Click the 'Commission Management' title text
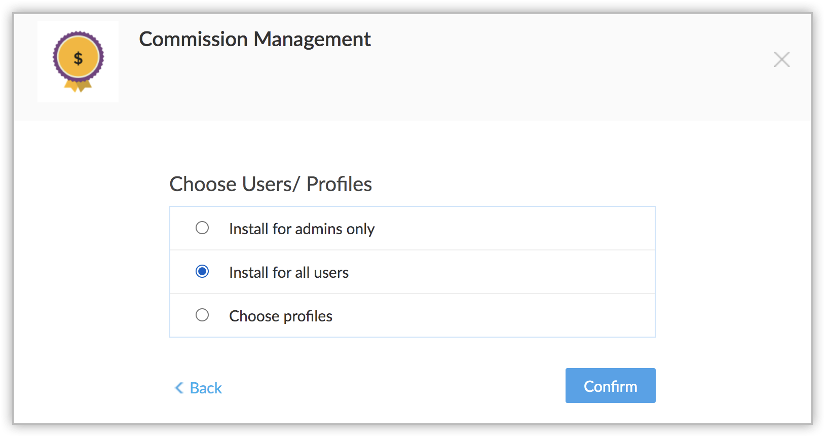825x437 pixels. (255, 39)
